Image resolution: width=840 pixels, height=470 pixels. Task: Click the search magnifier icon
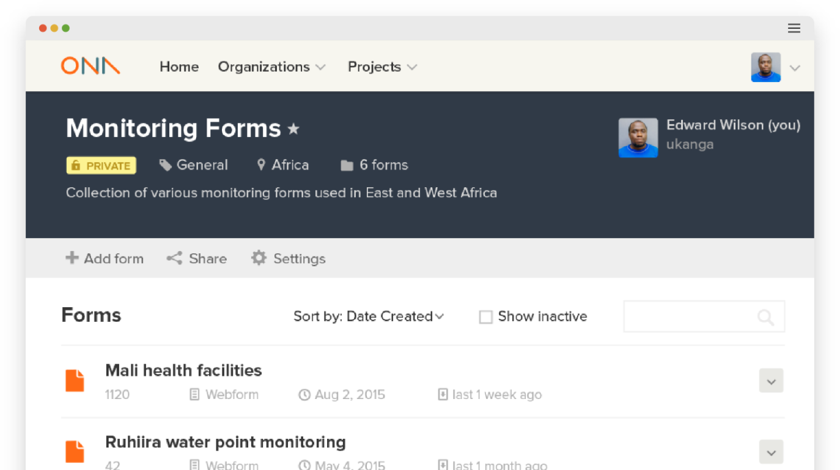point(765,317)
